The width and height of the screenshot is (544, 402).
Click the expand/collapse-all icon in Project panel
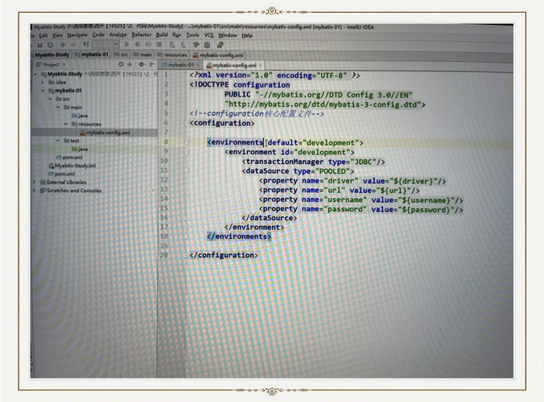click(130, 64)
